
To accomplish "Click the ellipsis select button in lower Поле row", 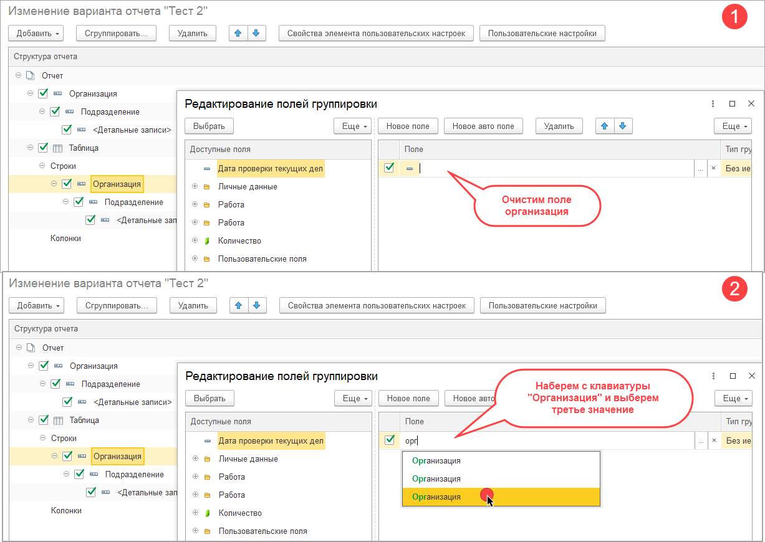I will click(x=701, y=440).
